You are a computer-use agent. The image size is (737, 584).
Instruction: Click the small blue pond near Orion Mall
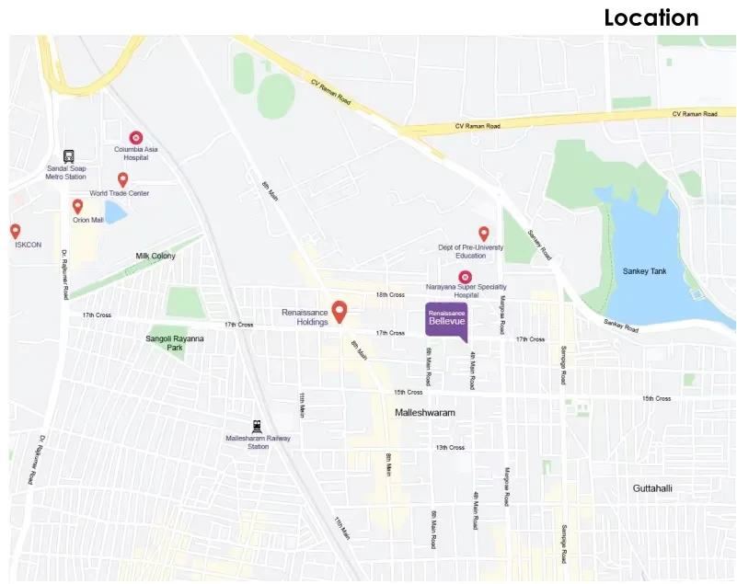[x=115, y=212]
